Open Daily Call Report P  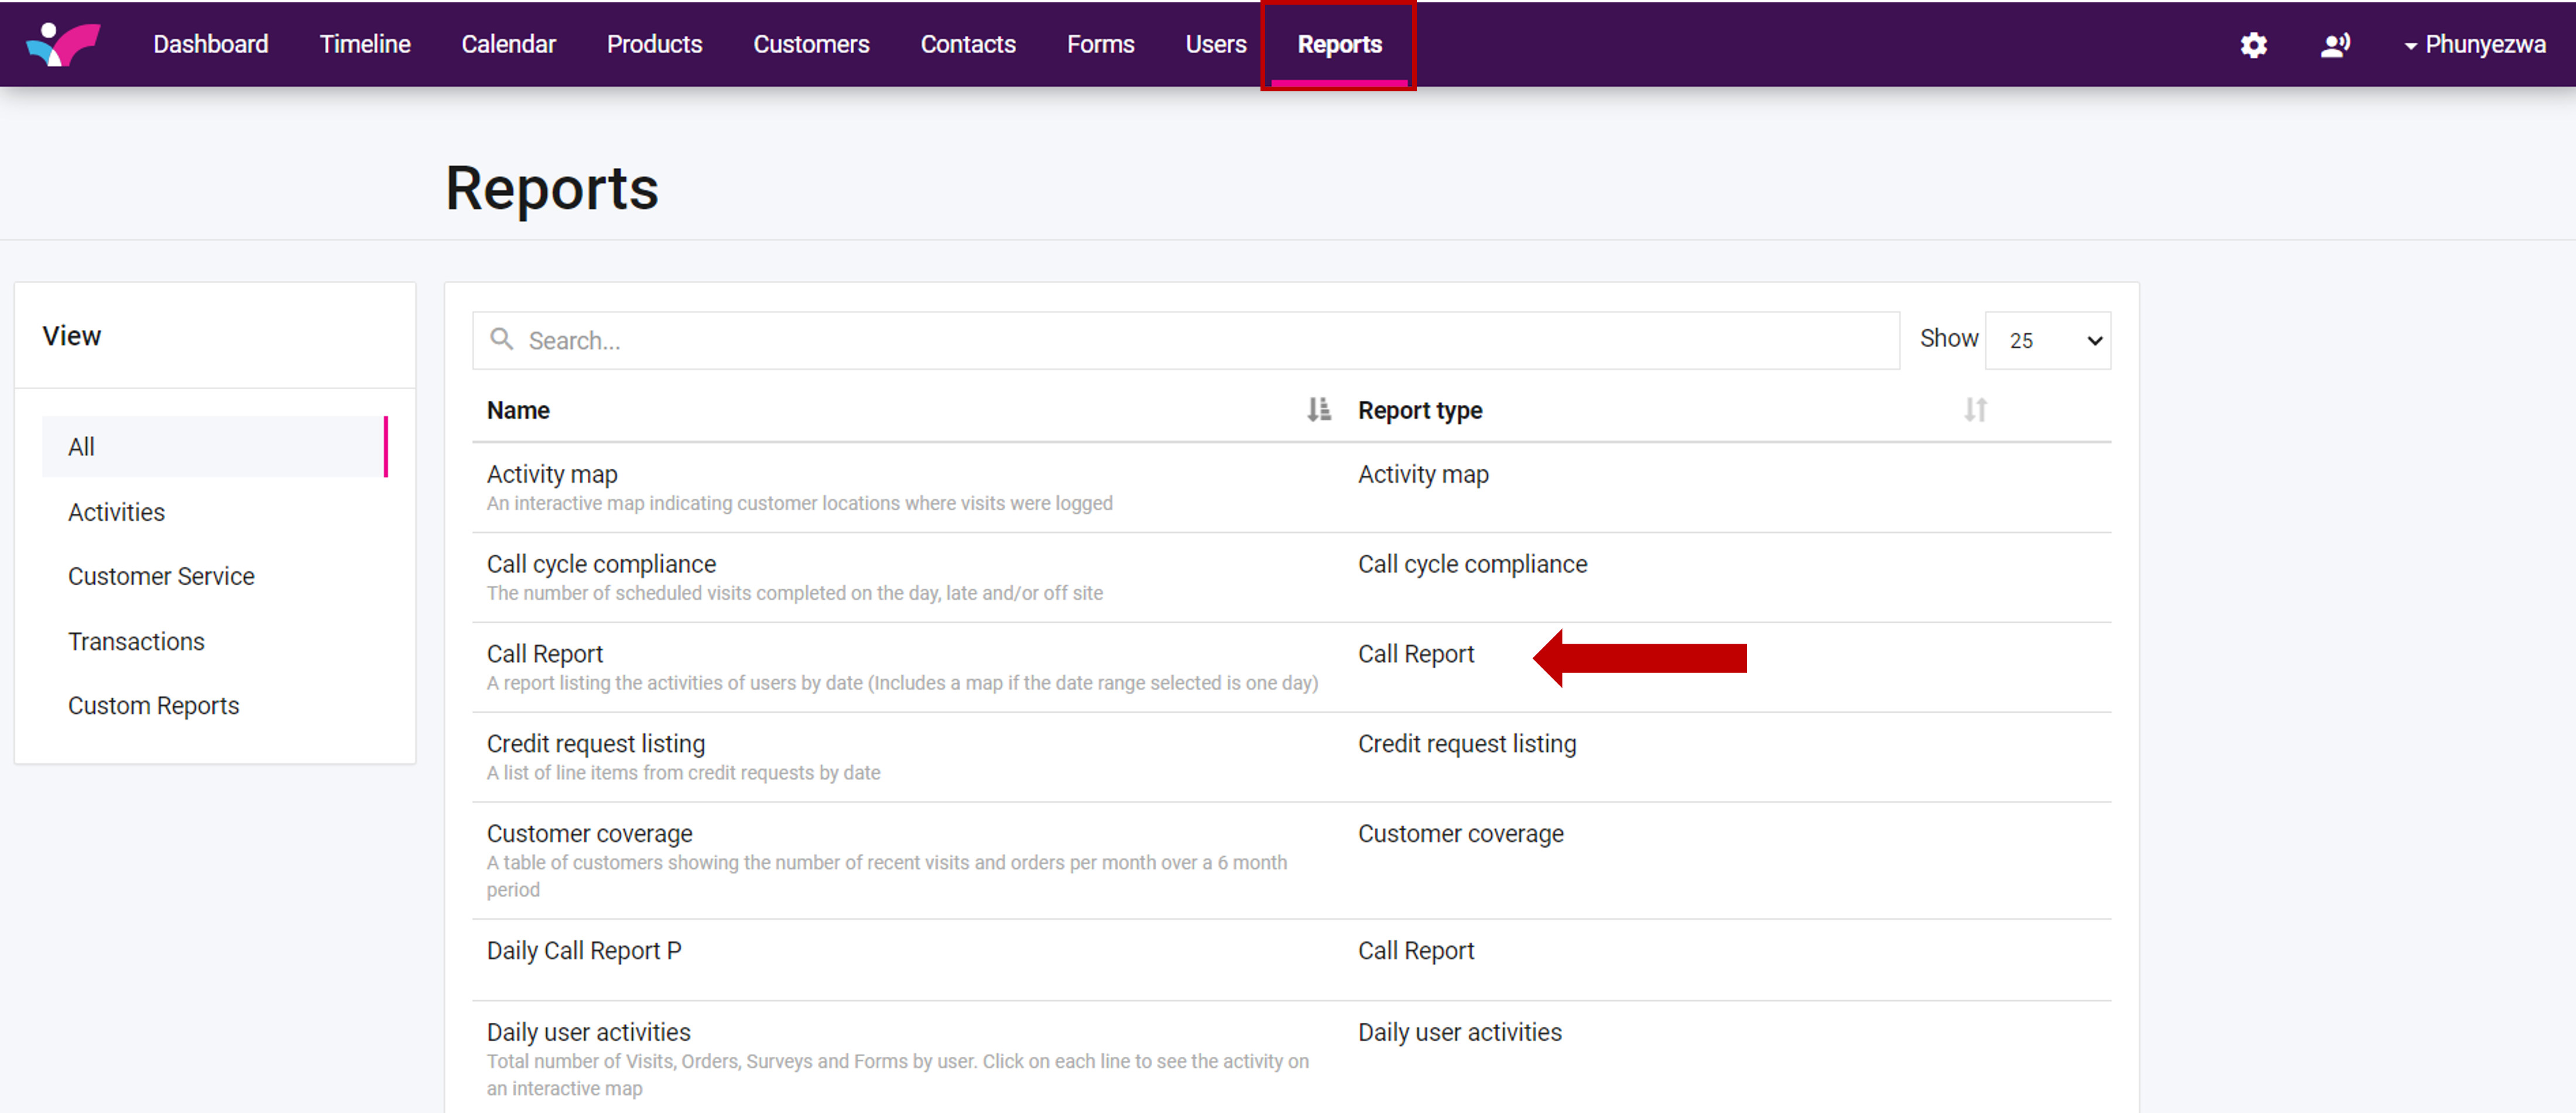[583, 950]
